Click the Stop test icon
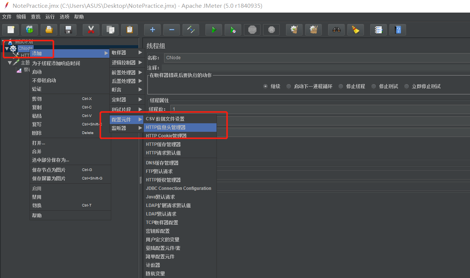This screenshot has height=278, width=470. (252, 30)
